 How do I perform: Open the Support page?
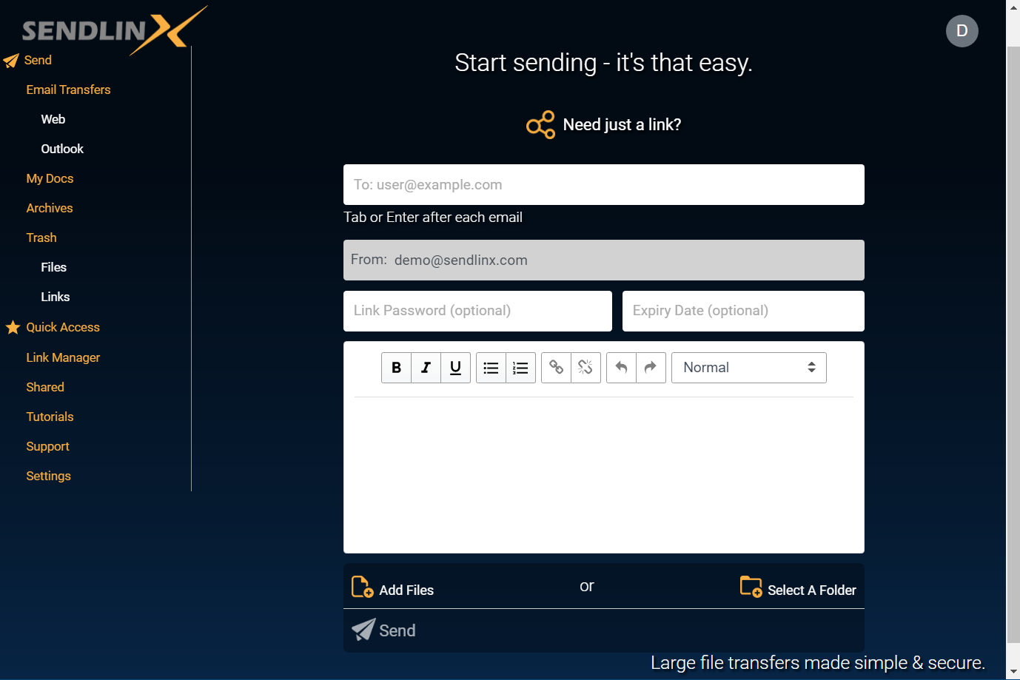pyautogui.click(x=47, y=447)
